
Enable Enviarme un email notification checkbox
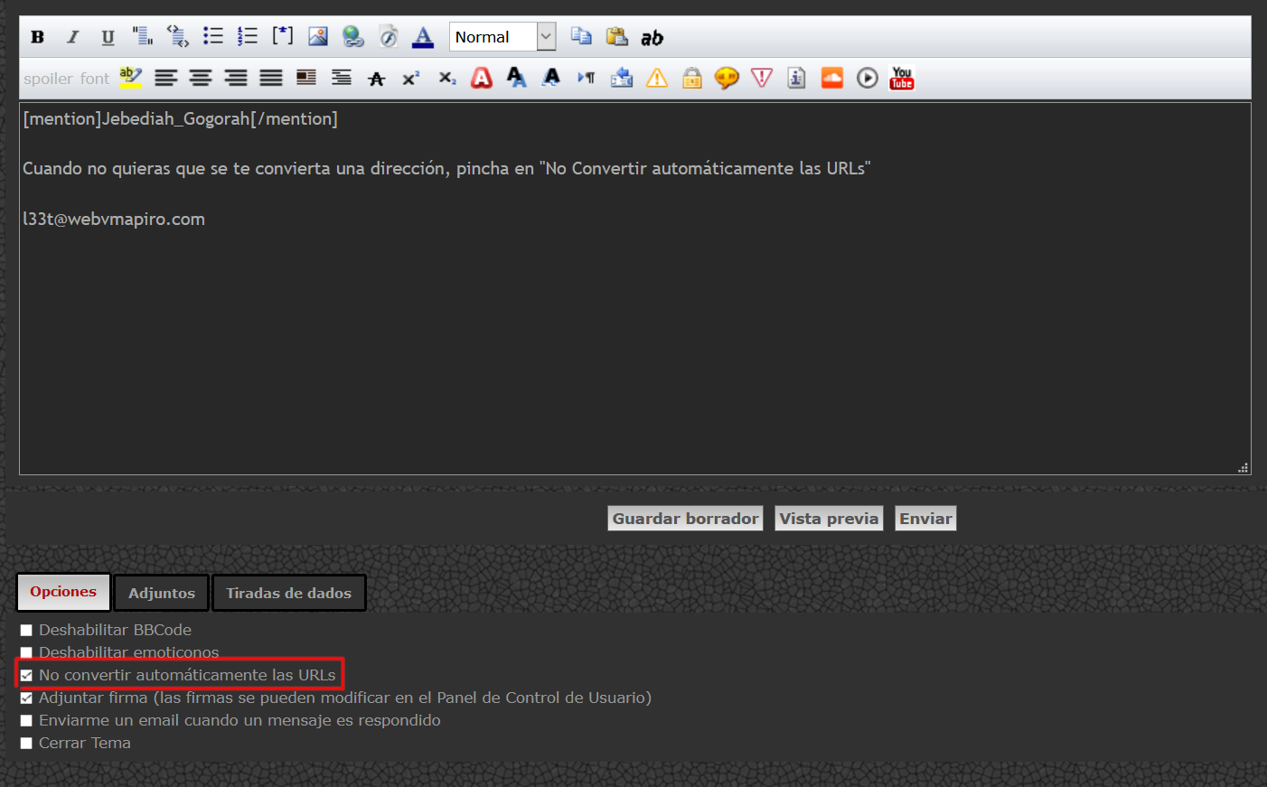tap(26, 721)
